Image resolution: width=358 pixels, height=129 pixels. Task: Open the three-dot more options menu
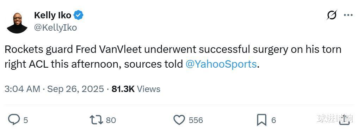[x=348, y=15]
